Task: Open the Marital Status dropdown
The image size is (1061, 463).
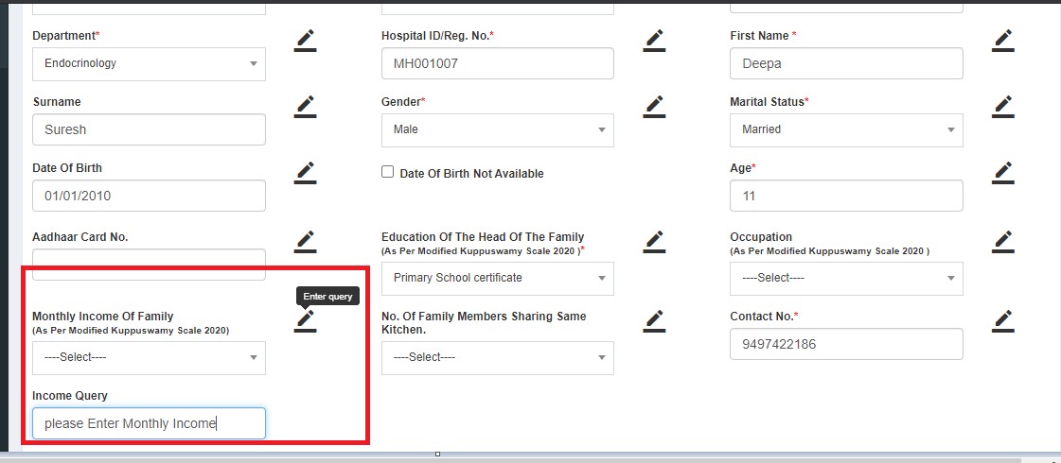Action: [846, 130]
